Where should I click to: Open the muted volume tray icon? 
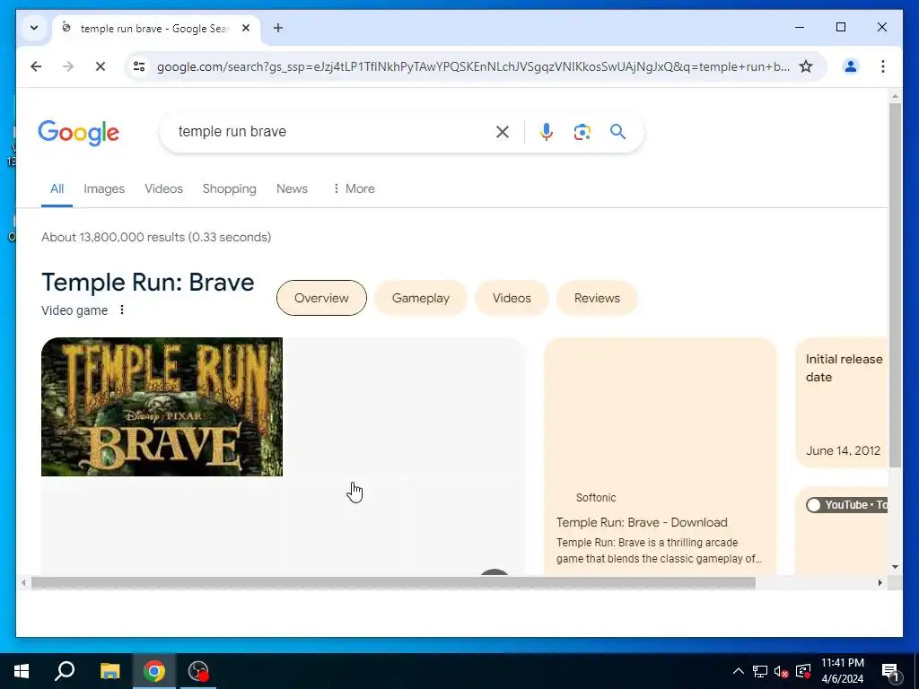pos(782,671)
